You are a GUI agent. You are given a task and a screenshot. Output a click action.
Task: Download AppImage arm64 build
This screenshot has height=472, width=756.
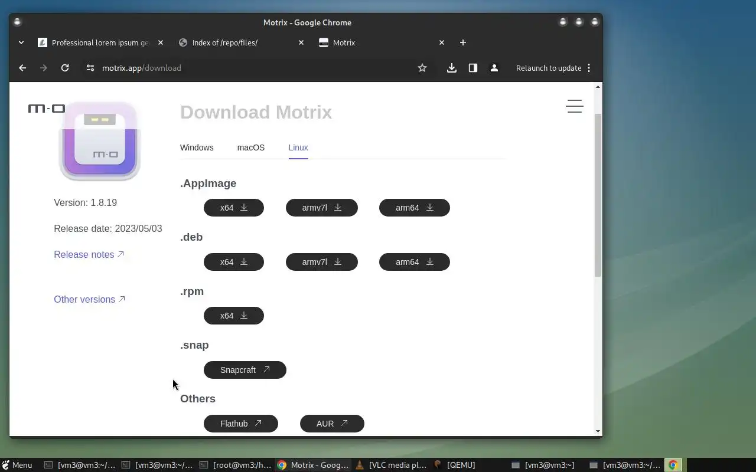point(415,208)
